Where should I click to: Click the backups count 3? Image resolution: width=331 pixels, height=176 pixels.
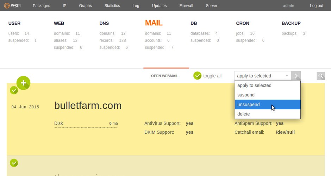coord(304,33)
